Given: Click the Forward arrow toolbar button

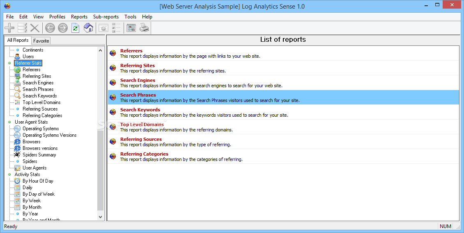Looking at the screenshot, I should (x=63, y=28).
